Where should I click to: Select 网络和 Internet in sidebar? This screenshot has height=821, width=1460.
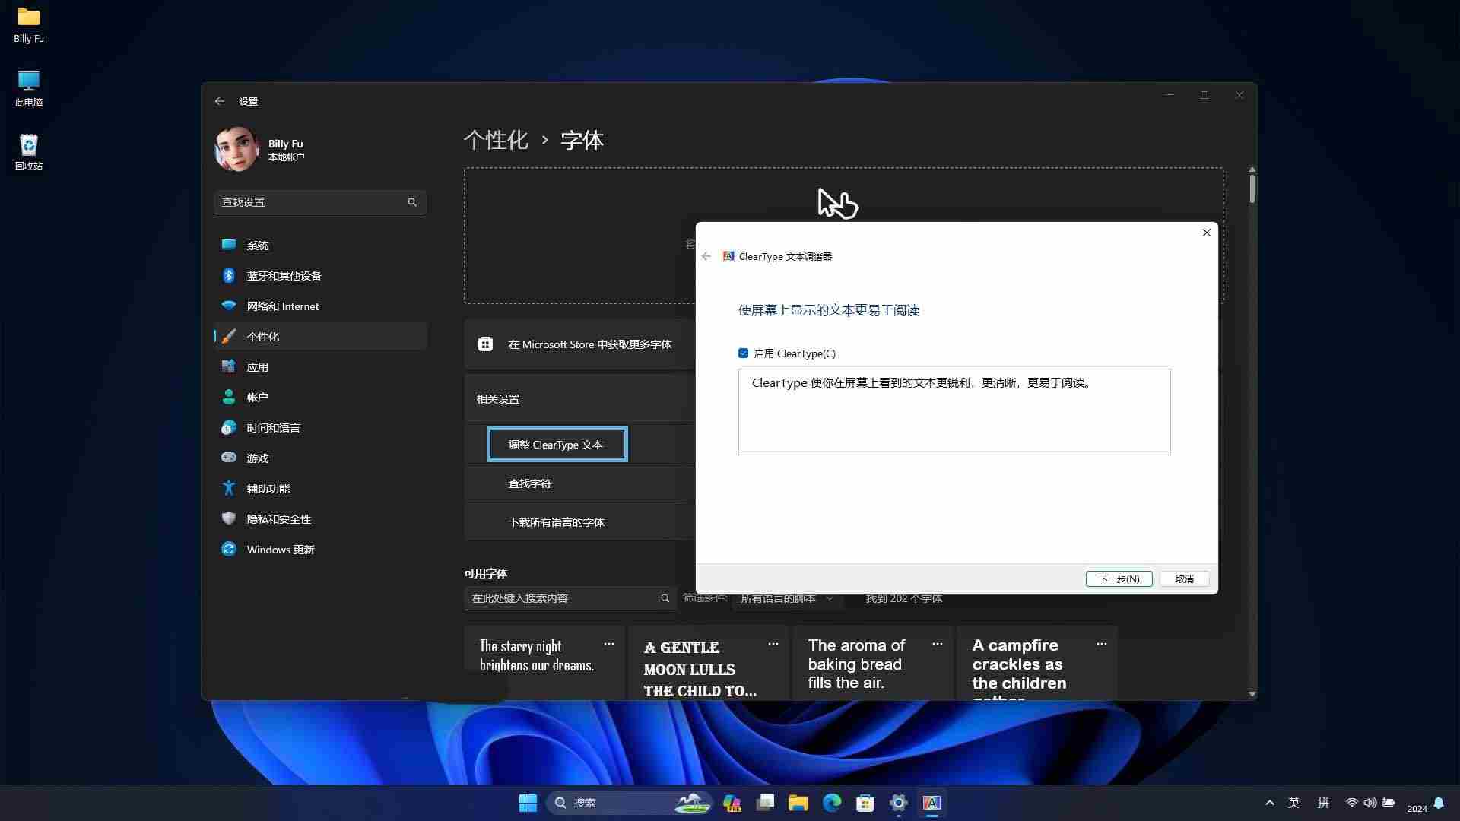(282, 306)
